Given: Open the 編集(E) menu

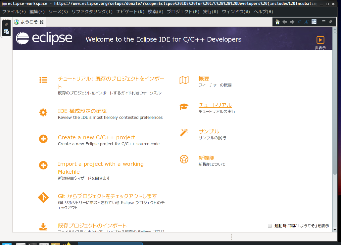Looking at the screenshot, I should click(x=37, y=12).
